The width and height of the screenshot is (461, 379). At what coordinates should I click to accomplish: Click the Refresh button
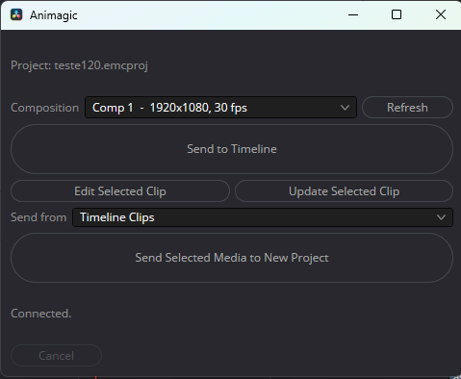[x=407, y=108]
